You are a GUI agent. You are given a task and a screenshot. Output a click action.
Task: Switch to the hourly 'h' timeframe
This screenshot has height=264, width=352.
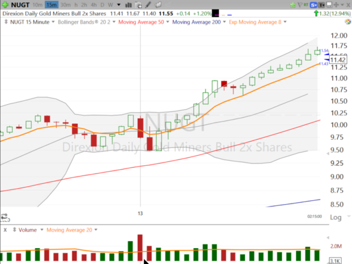(76, 5)
